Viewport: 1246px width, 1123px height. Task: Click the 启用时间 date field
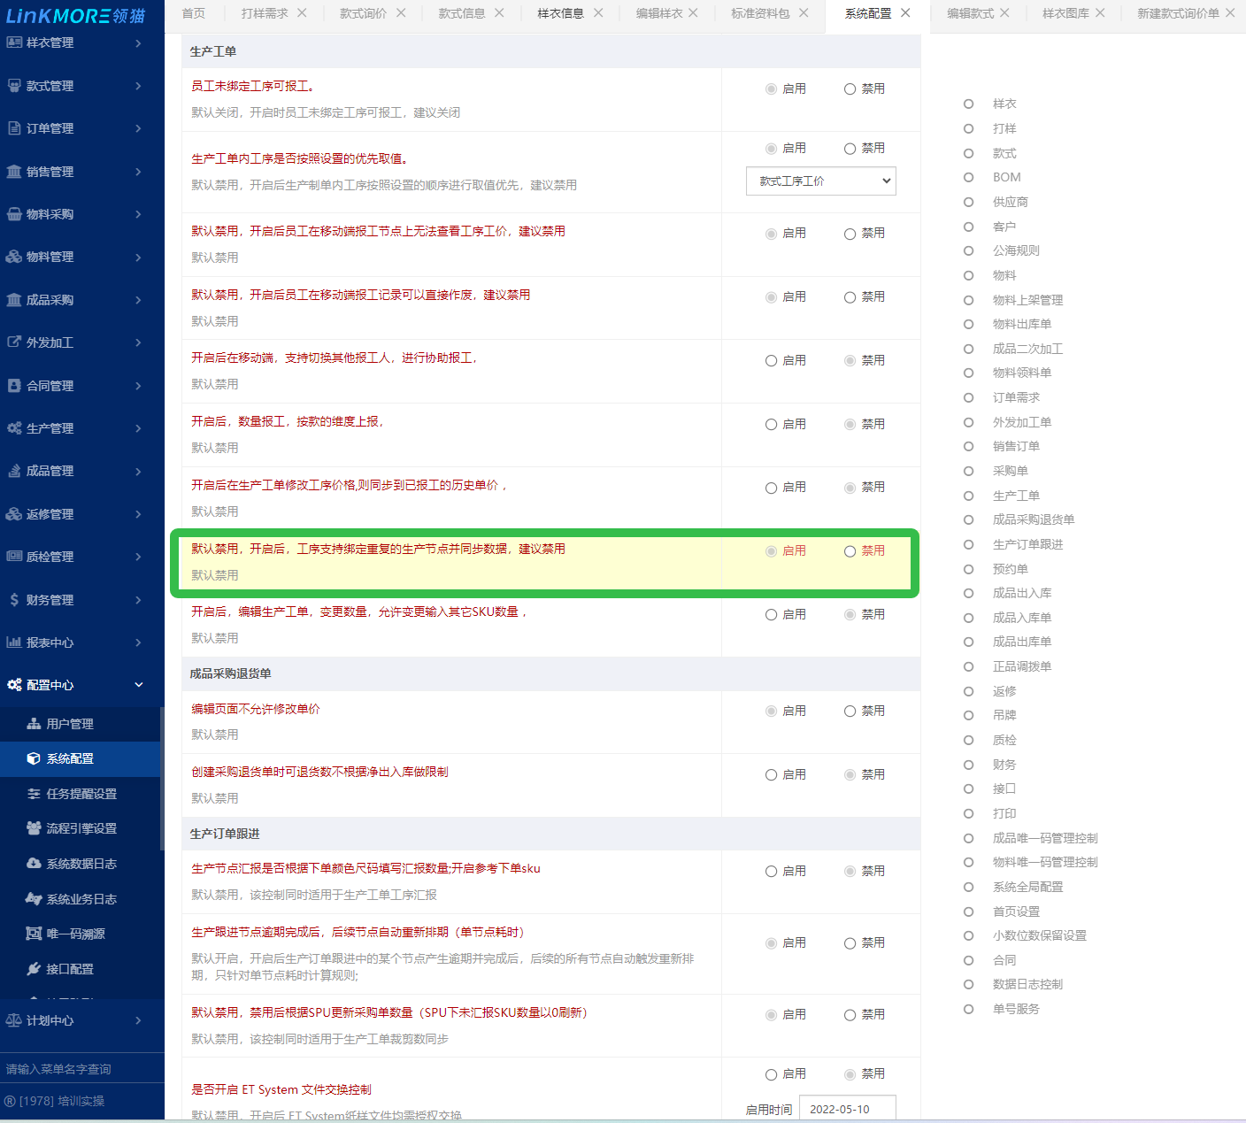[x=847, y=1109]
